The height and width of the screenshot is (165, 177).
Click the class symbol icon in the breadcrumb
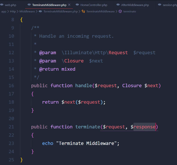pos(83,12)
